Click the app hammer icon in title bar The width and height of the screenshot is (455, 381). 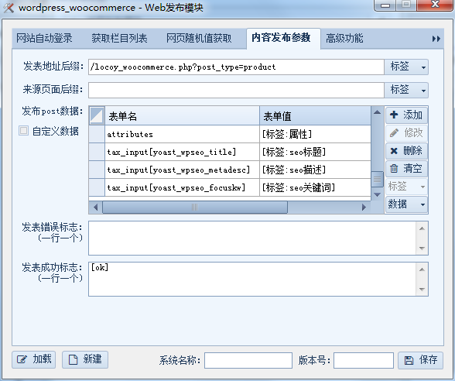[x=9, y=7]
